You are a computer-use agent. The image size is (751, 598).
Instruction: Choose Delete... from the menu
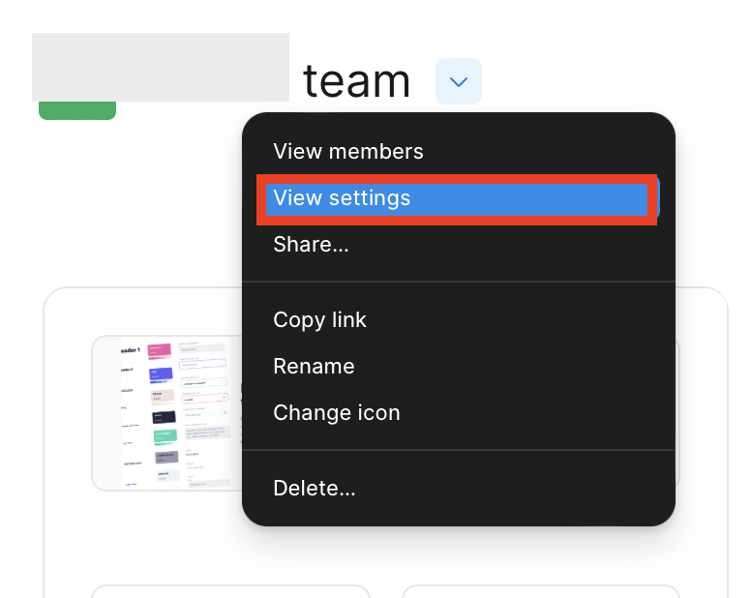click(x=459, y=489)
